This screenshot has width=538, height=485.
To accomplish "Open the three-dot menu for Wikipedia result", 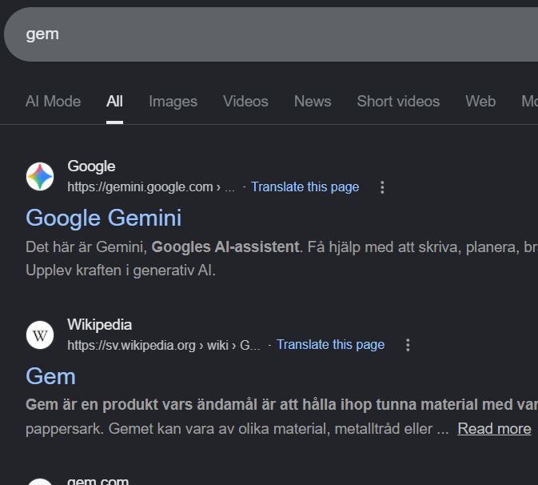I will pos(408,345).
